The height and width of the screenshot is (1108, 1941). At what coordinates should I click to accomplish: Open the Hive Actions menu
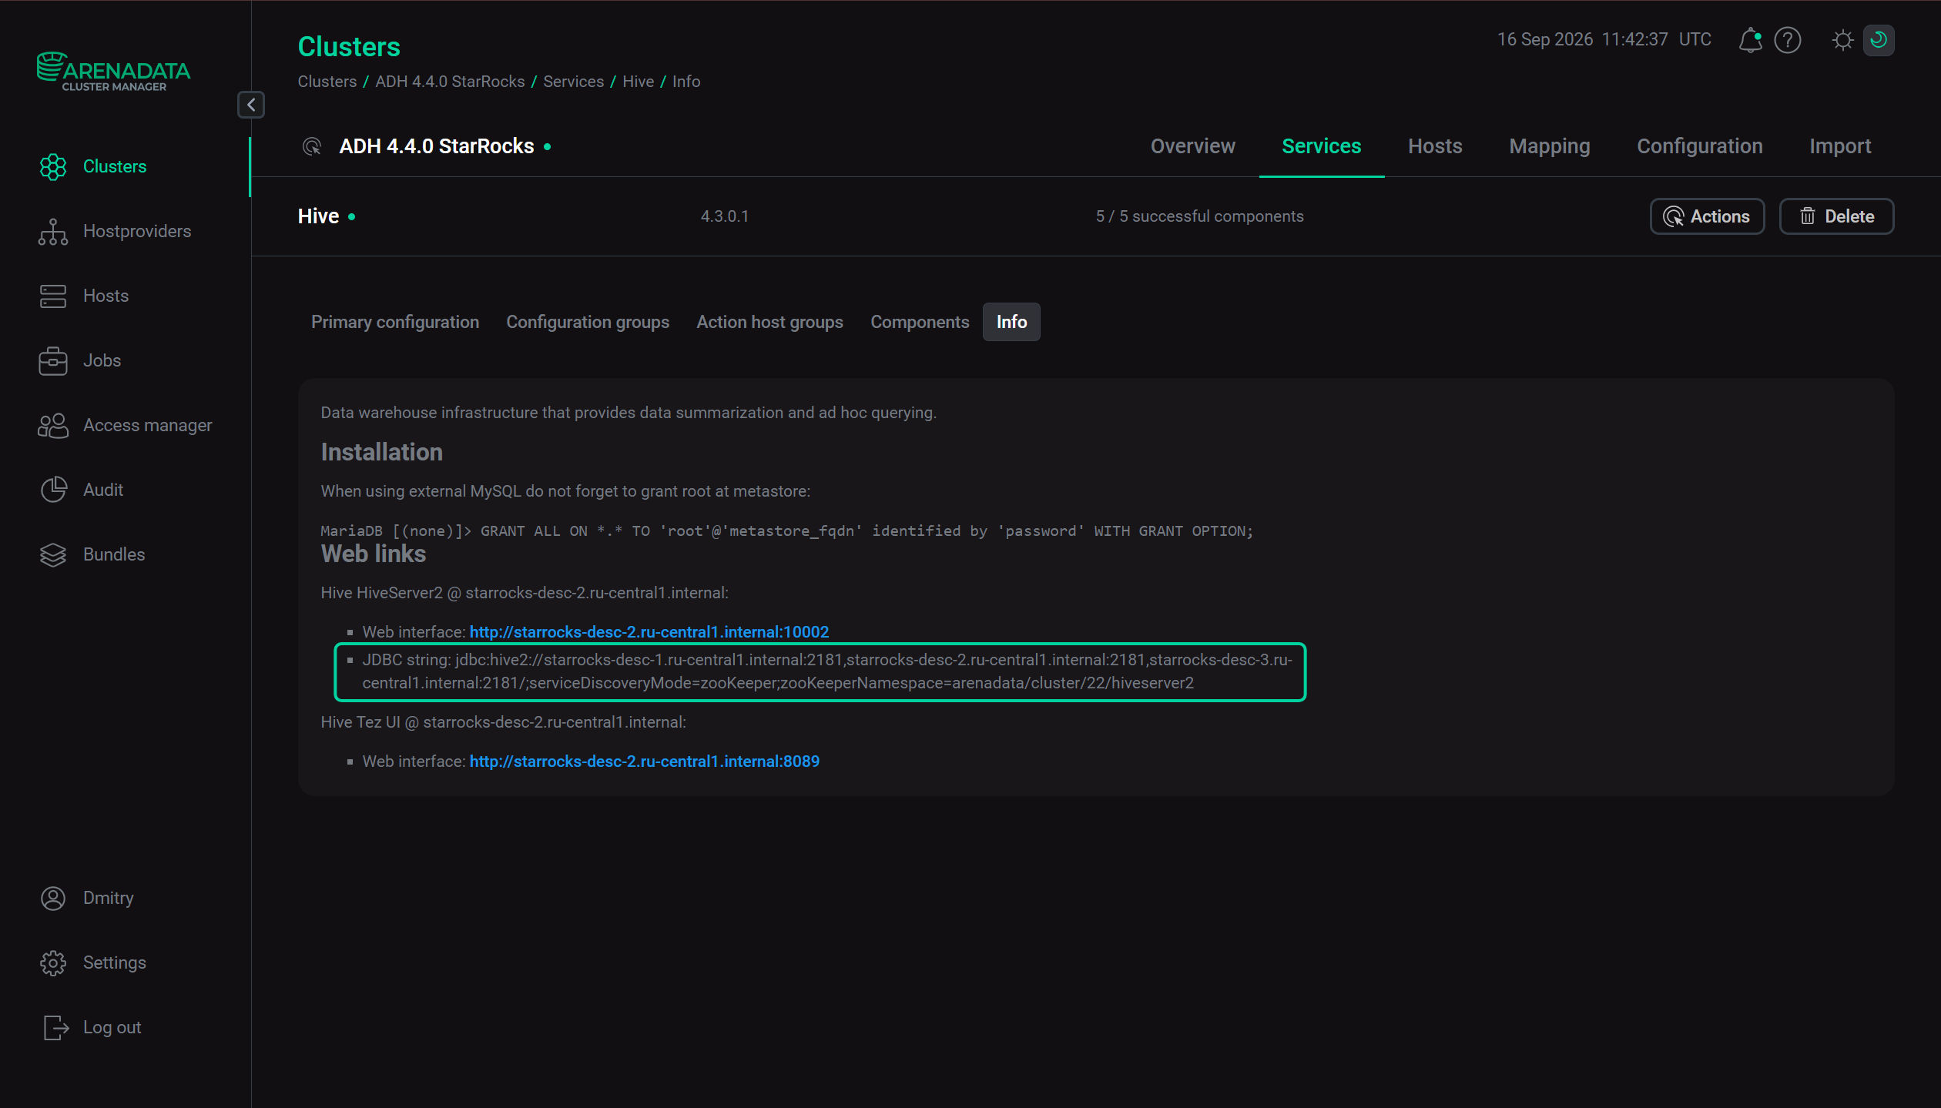(1707, 216)
